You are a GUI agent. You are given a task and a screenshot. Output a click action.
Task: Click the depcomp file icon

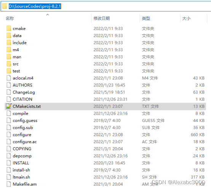click(x=9, y=156)
